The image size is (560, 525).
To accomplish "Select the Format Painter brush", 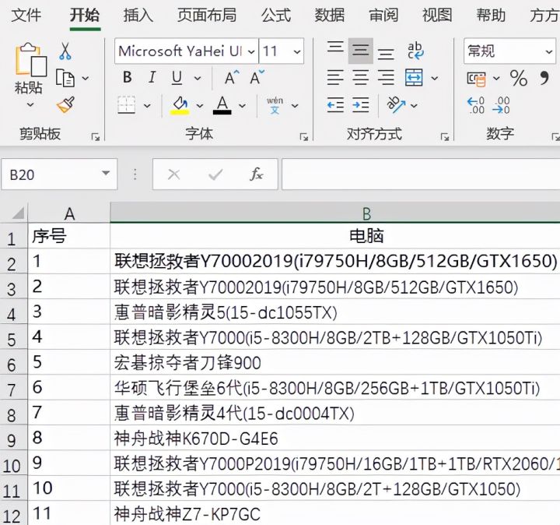I will coord(65,105).
